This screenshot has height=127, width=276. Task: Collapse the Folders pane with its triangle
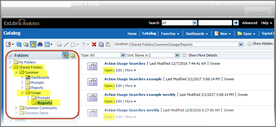pos(11,56)
